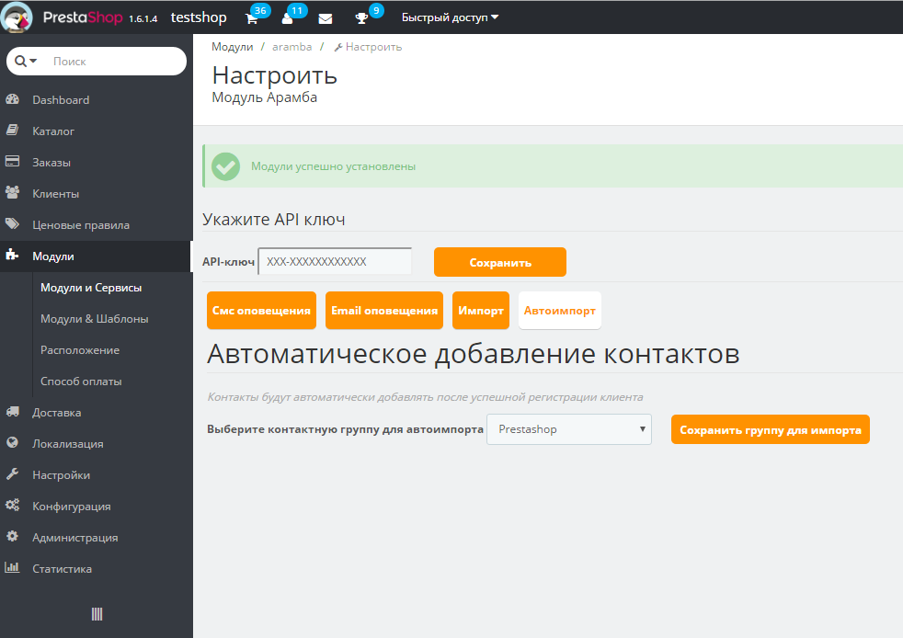
Task: Open the trophy achievements icon
Action: pos(361,18)
